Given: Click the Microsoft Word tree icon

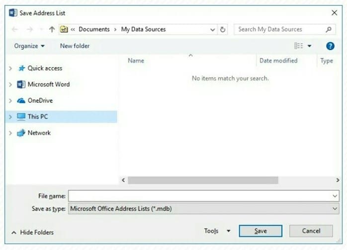Looking at the screenshot, I should tap(21, 84).
